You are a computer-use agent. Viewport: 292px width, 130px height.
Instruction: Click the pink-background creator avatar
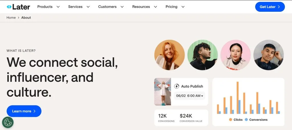click(x=236, y=55)
